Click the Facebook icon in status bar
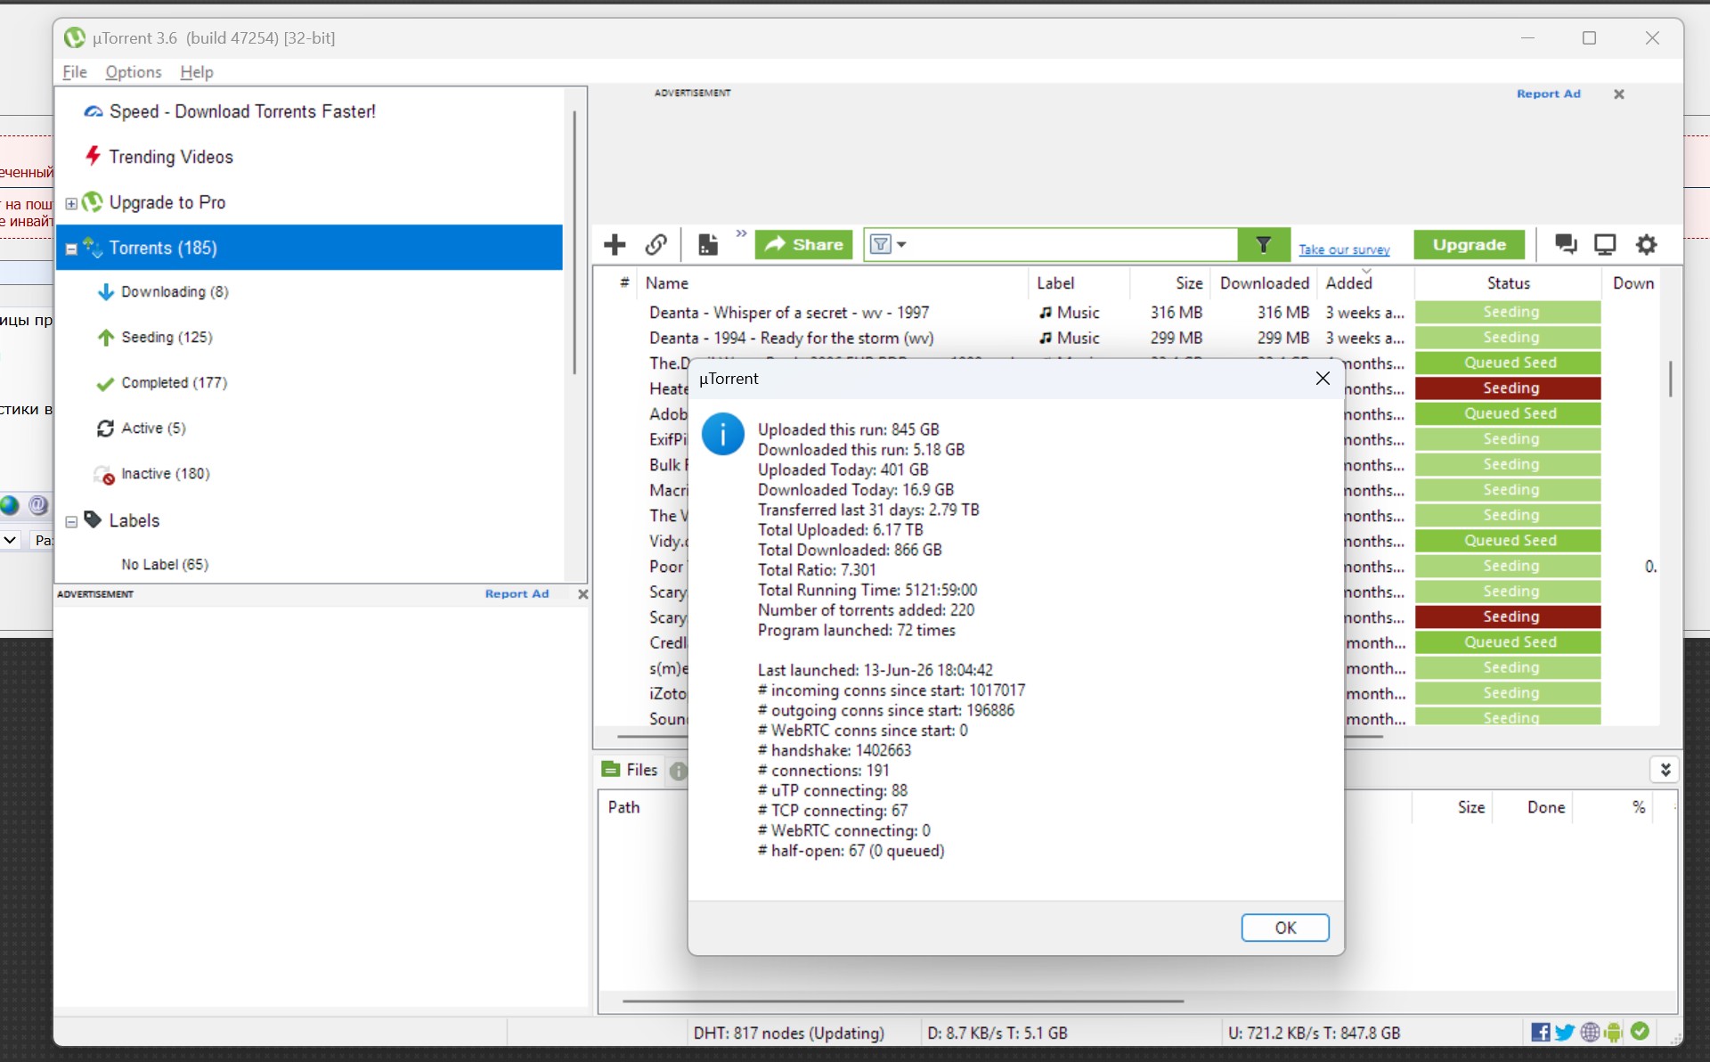The width and height of the screenshot is (1710, 1062). pos(1540,1032)
